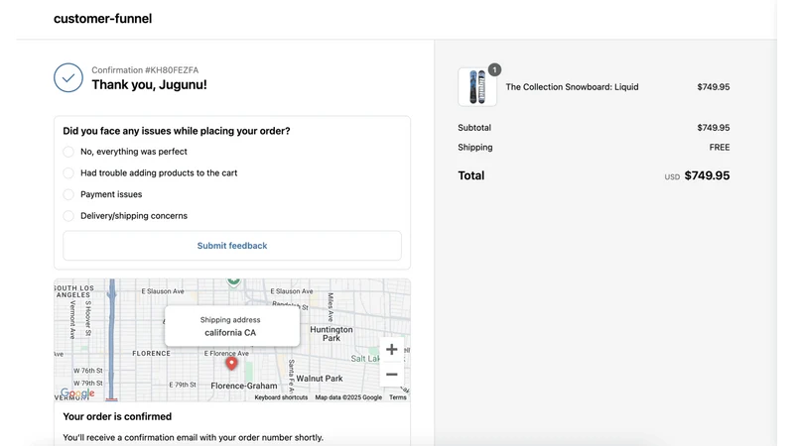Image resolution: width=794 pixels, height=446 pixels.
Task: Click the "Map data ©2025 Google" text
Action: pos(348,397)
